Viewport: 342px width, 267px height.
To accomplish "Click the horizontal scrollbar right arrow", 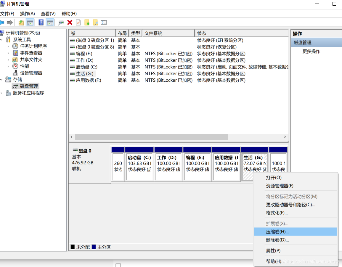I will (x=285, y=137).
